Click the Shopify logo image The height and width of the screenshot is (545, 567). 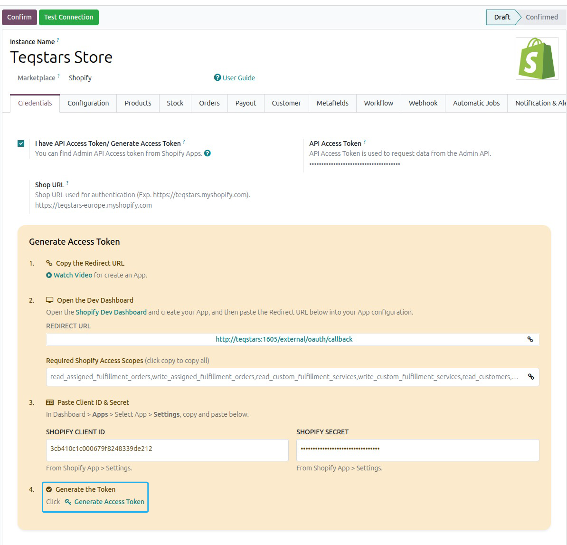pyautogui.click(x=537, y=58)
